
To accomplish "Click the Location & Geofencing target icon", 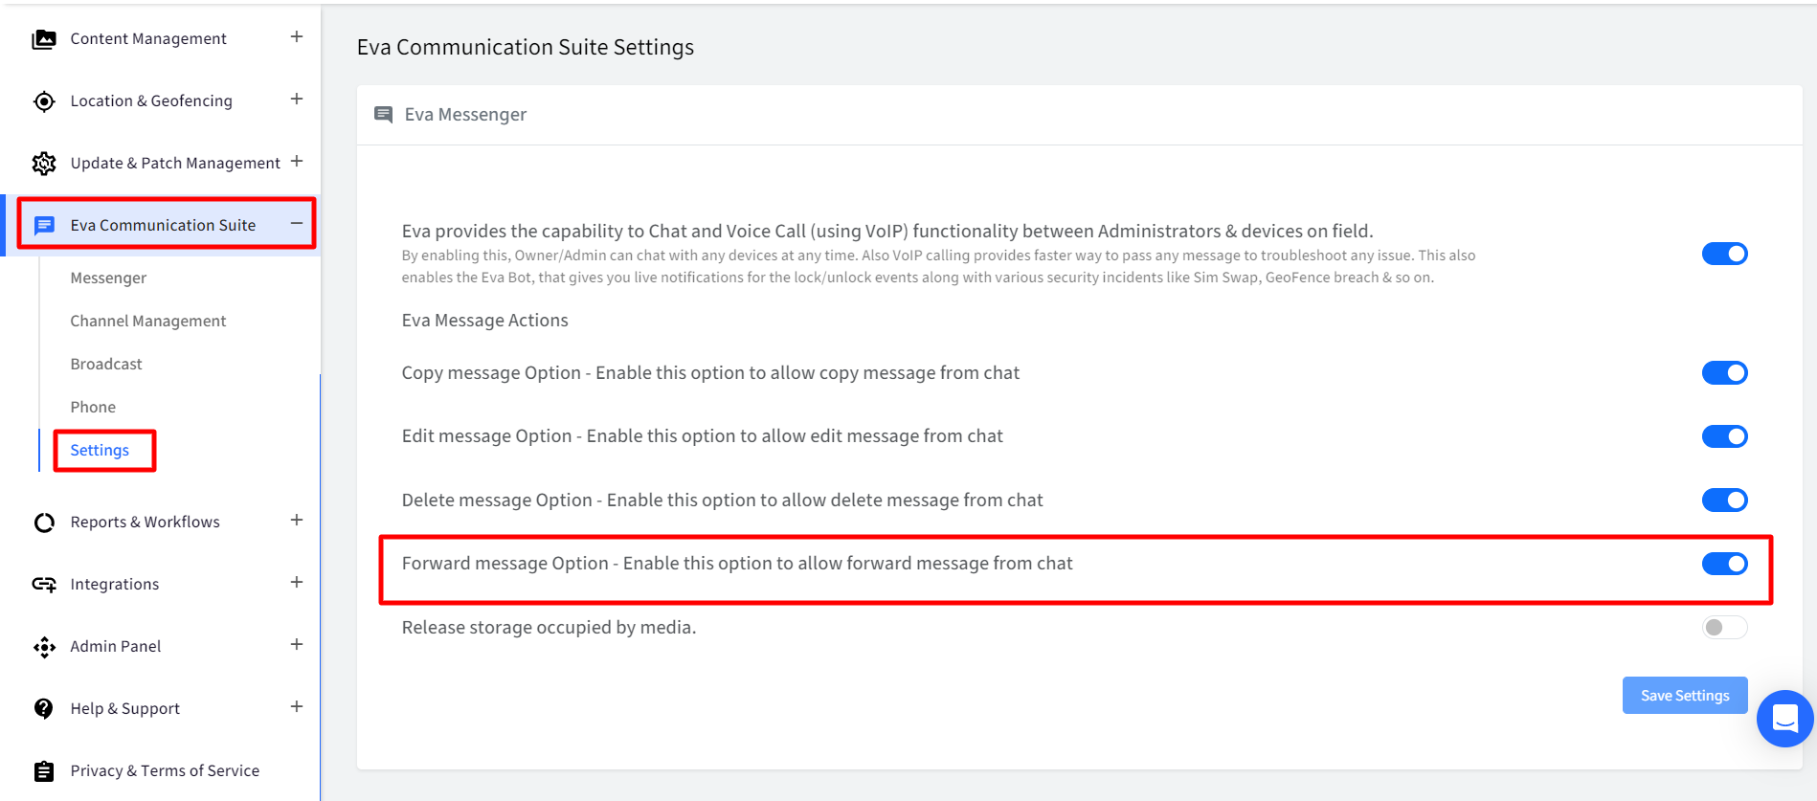I will pyautogui.click(x=44, y=101).
